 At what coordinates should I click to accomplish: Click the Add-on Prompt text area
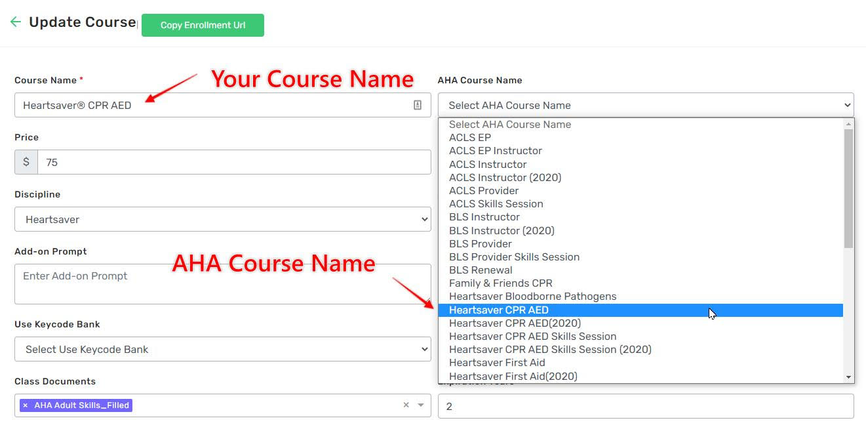[x=223, y=283]
